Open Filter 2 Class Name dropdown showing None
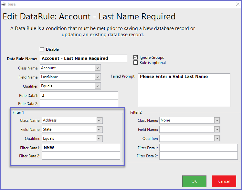 217,120
